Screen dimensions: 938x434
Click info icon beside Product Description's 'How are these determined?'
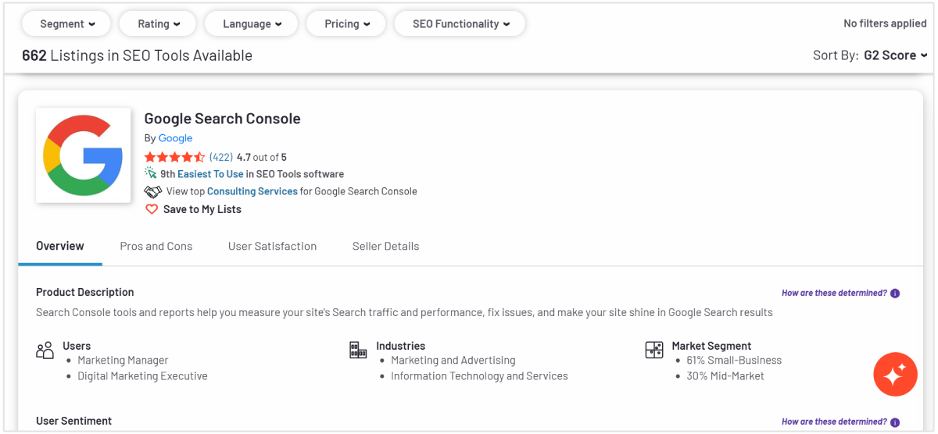pyautogui.click(x=895, y=293)
